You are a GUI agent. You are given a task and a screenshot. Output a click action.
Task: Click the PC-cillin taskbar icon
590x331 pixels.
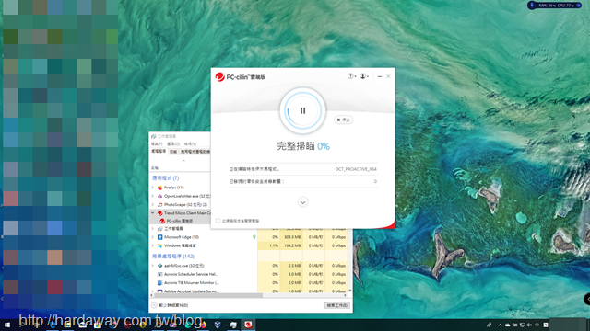(248, 325)
